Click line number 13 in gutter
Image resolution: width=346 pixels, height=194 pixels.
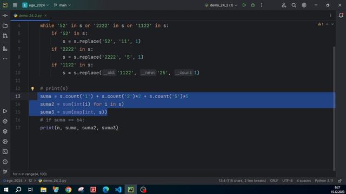coord(18,96)
